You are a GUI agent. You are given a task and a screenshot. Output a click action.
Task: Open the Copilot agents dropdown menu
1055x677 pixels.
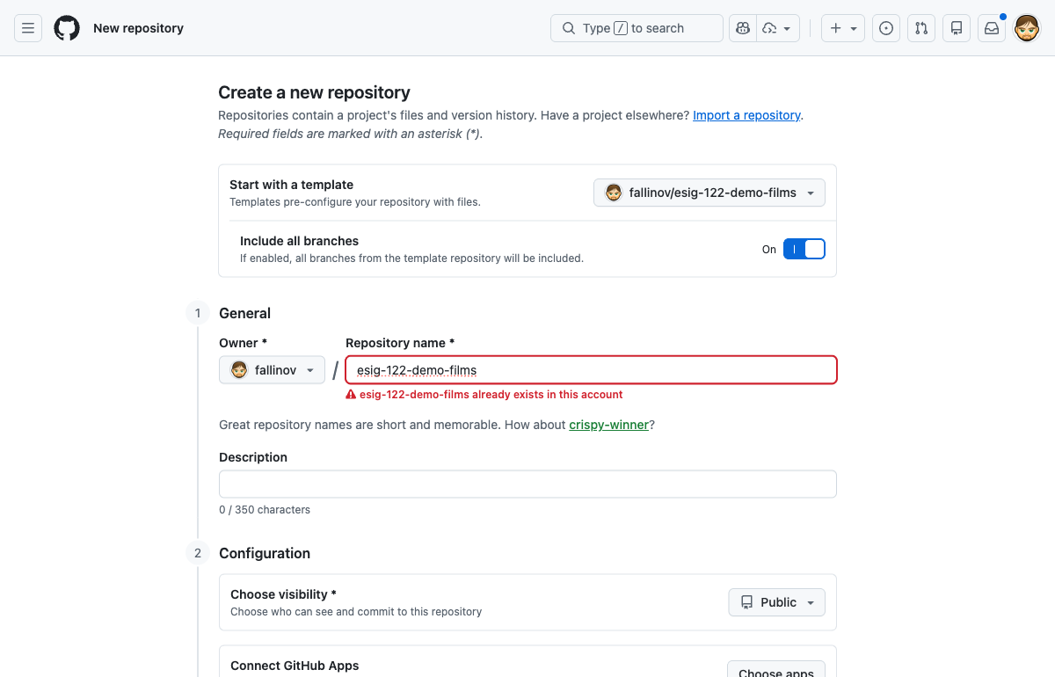click(777, 28)
